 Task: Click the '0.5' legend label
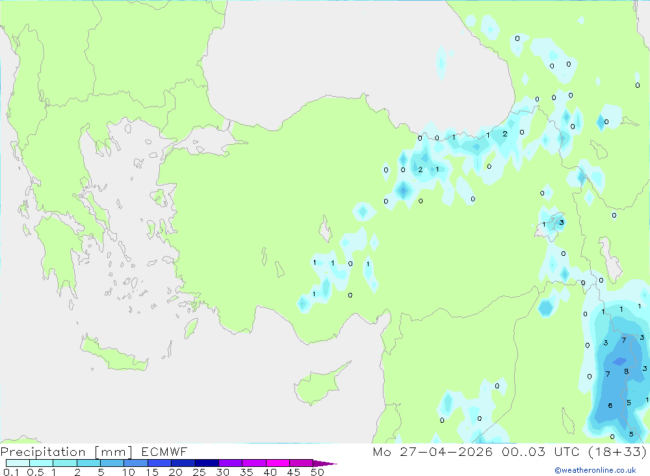pyautogui.click(x=35, y=472)
